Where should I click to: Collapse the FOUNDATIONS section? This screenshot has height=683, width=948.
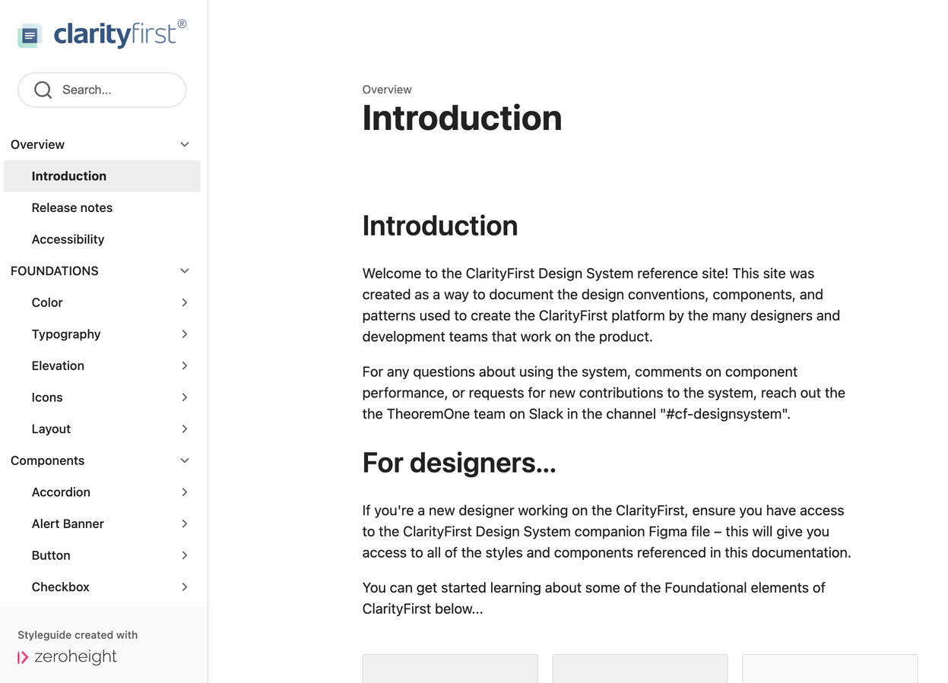(184, 270)
